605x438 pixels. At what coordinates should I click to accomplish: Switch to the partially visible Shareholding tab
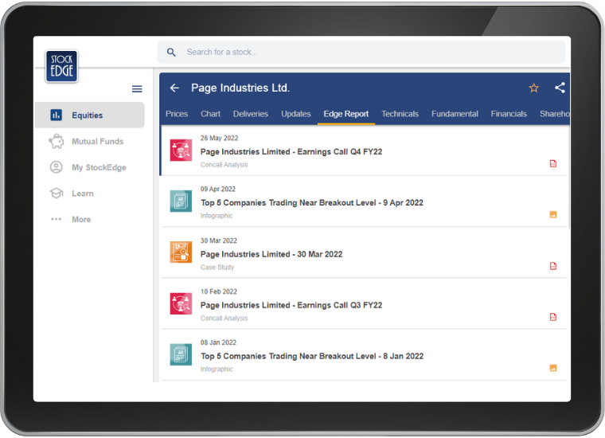click(555, 114)
